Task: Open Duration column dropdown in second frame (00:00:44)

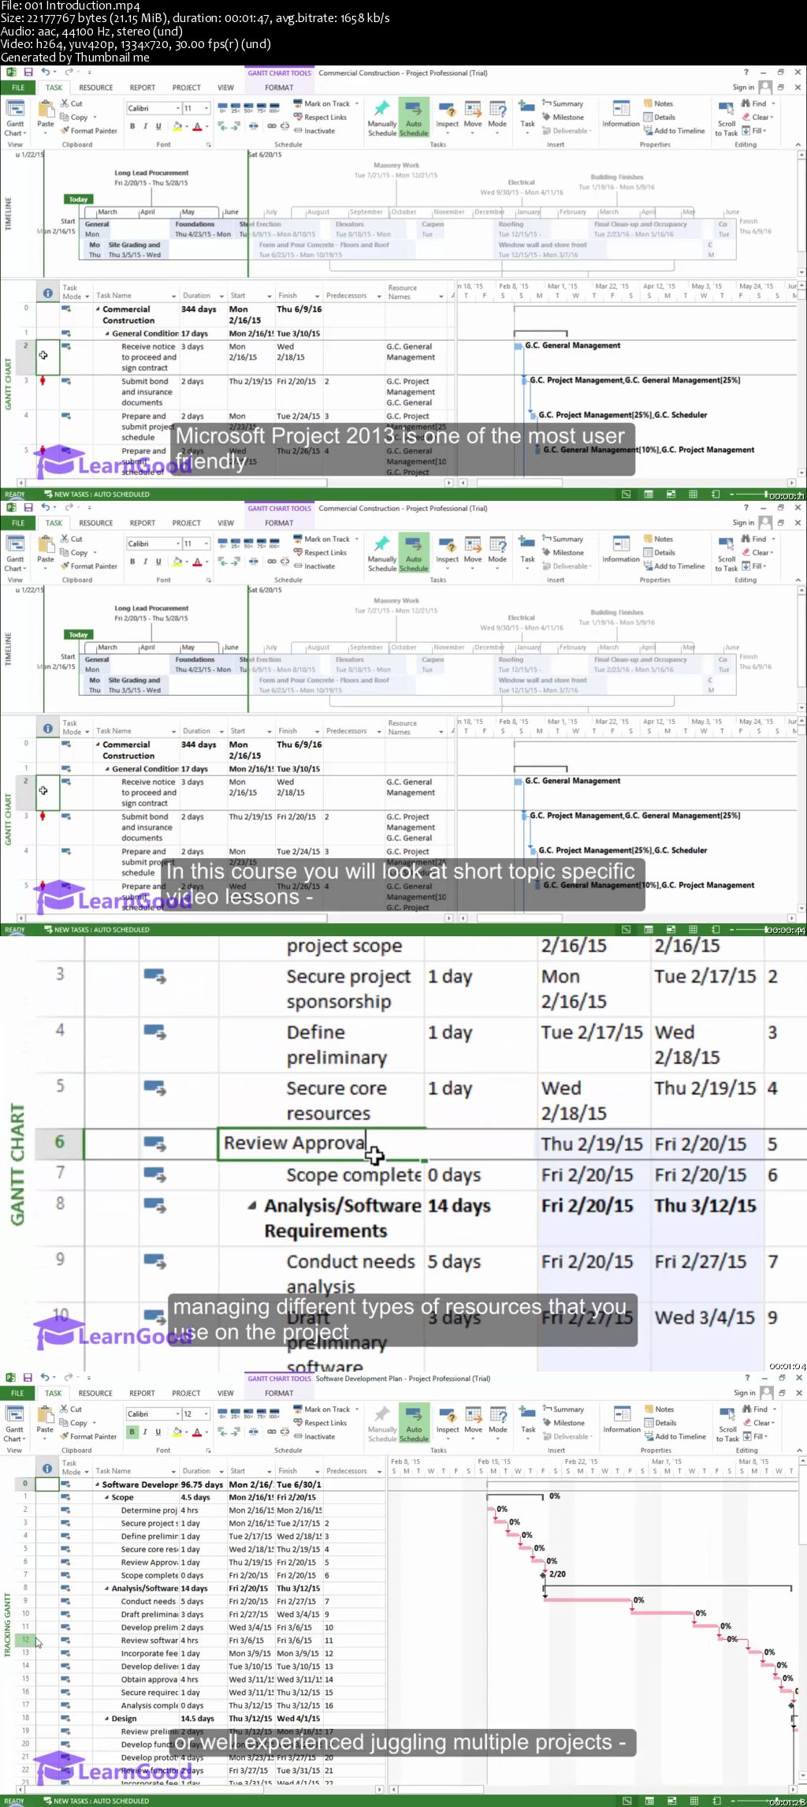Action: point(221,732)
